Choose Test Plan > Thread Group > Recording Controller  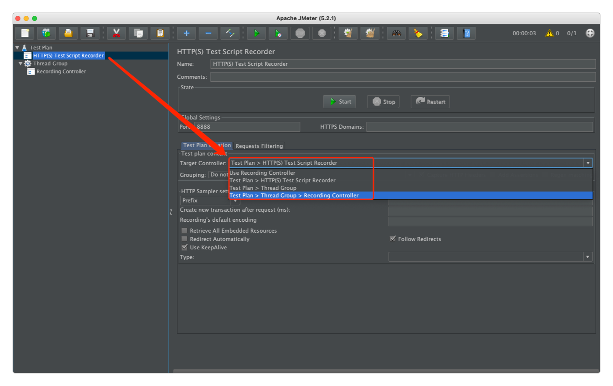tap(411, 195)
